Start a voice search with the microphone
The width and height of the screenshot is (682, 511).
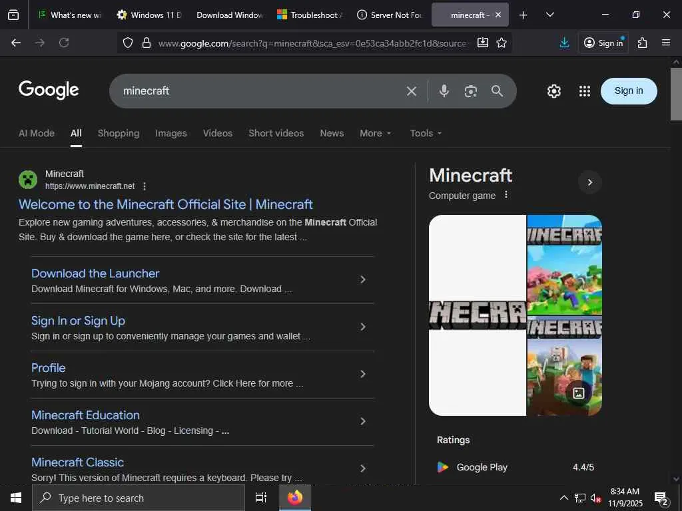point(444,90)
